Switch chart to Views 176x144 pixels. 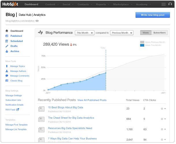click(145, 33)
